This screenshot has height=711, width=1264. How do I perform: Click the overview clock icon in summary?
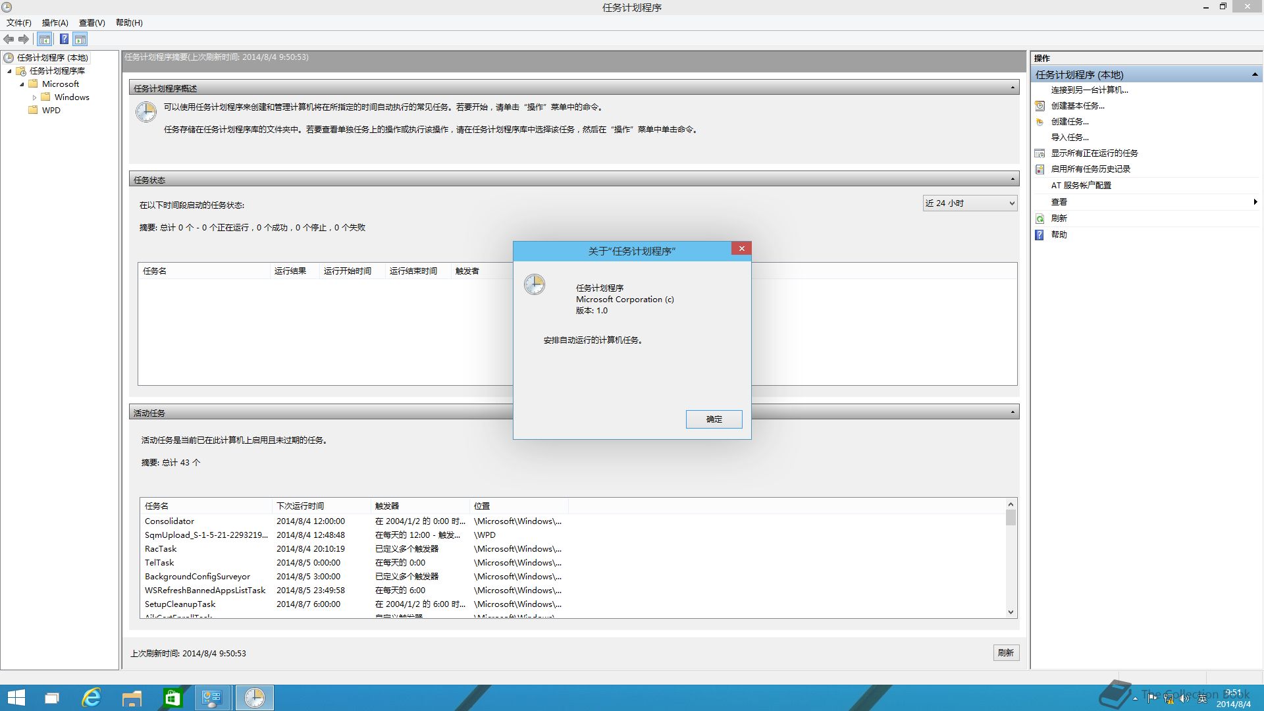pyautogui.click(x=146, y=112)
